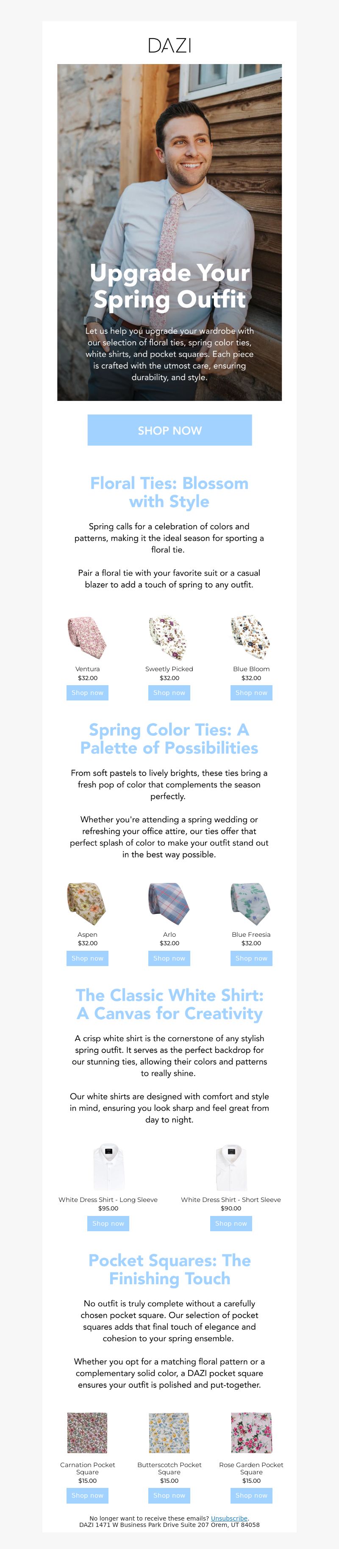The height and width of the screenshot is (1549, 339).
Task: Click the Unsubscribe link
Action: point(229,1518)
